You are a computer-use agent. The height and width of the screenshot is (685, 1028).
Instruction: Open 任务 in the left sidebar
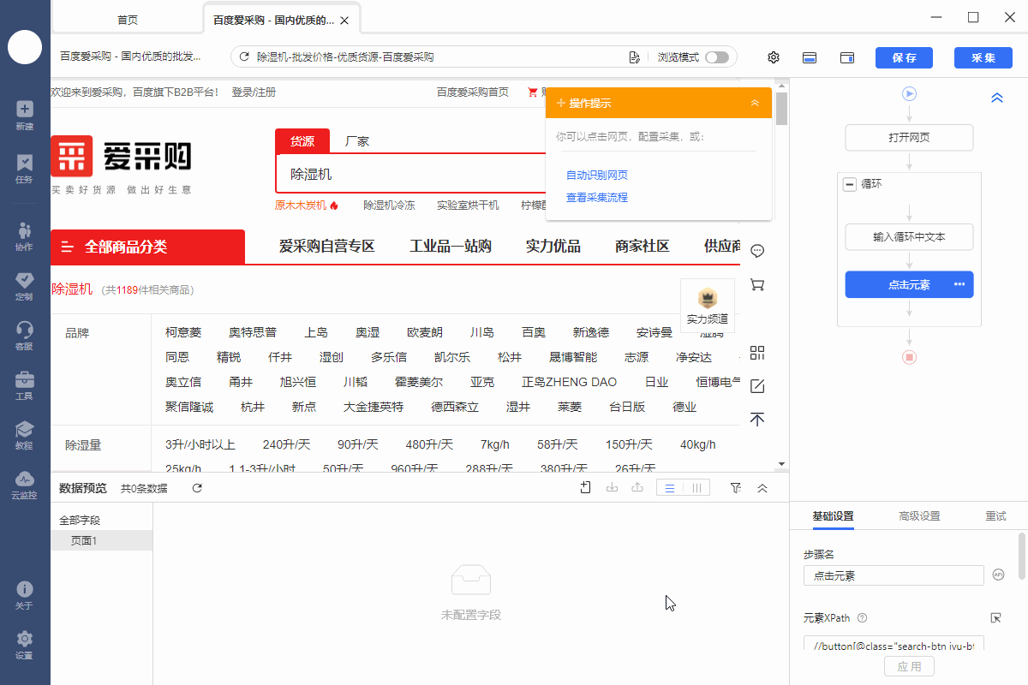[x=24, y=168]
